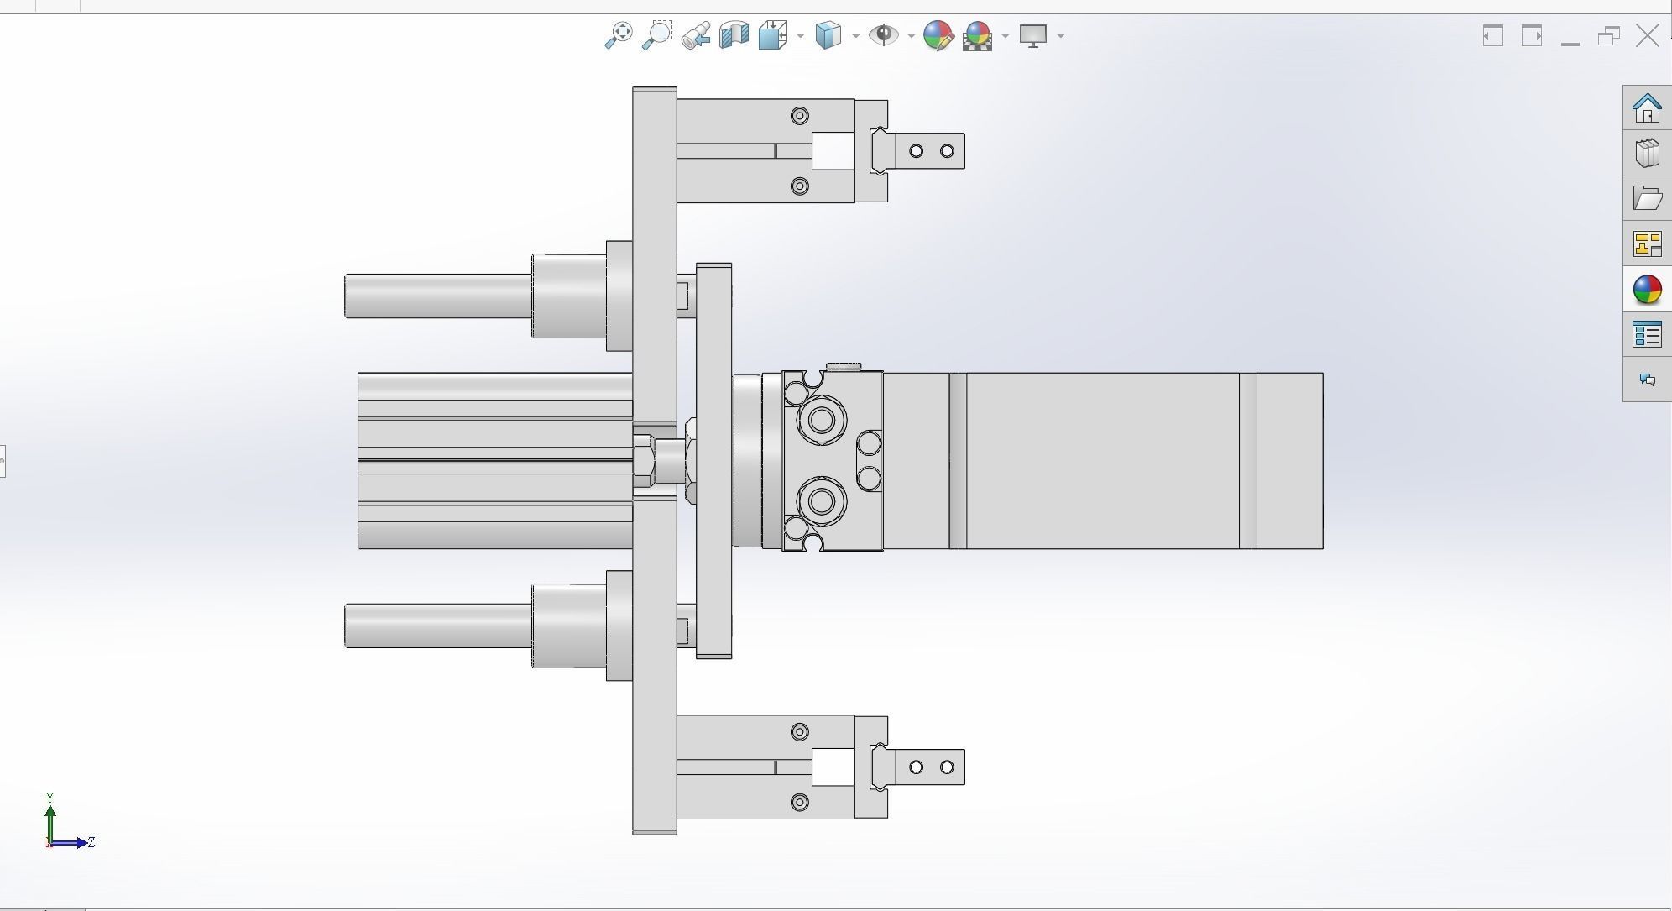Click Zoom to Fit magnifier icon
This screenshot has height=911, width=1672.
click(x=619, y=35)
